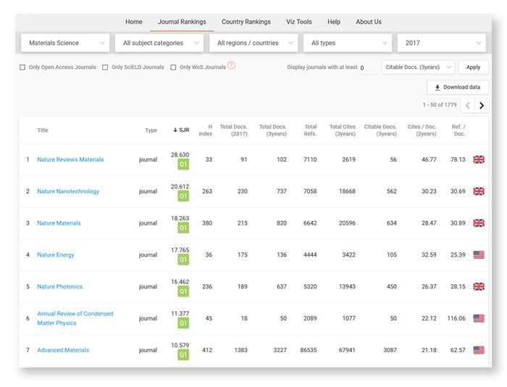The width and height of the screenshot is (507, 387).
Task: Click Ref. / Doc. value 116.06
Action: coord(456,318)
